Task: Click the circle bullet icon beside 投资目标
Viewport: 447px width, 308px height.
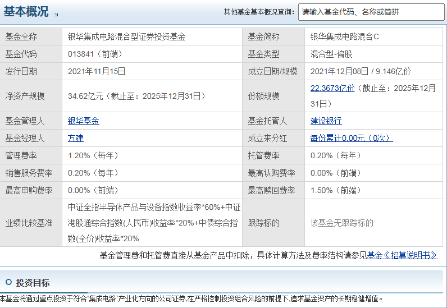Action: point(8,282)
